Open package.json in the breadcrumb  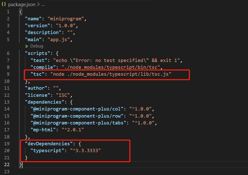(22, 4)
